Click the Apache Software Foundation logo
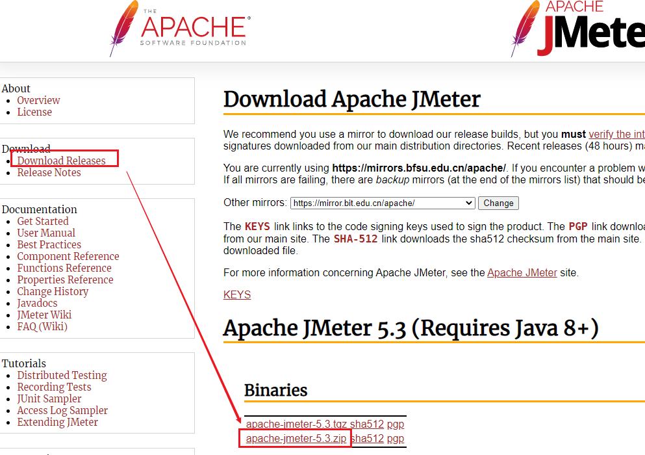 180,29
